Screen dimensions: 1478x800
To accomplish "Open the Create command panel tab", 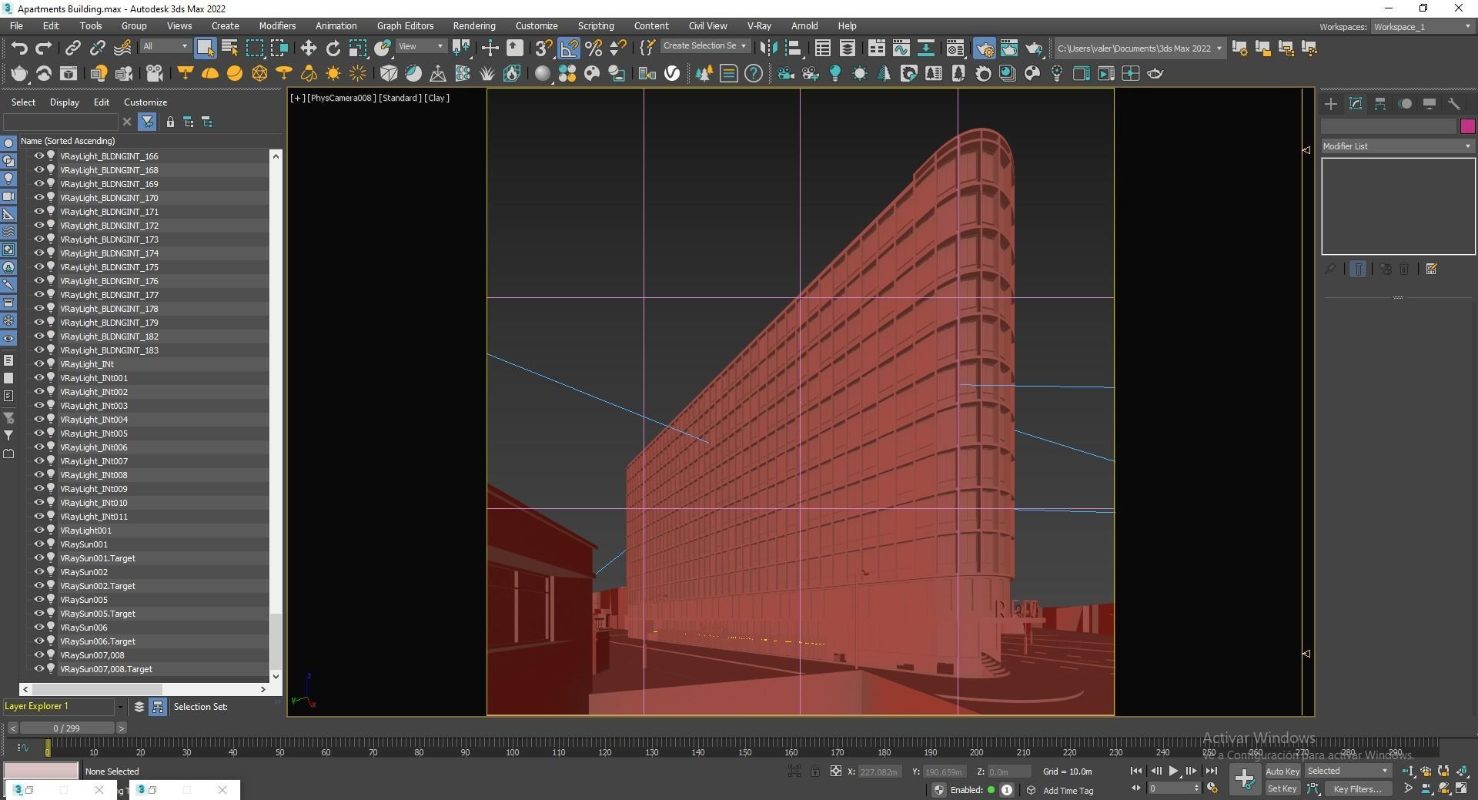I will [1331, 103].
